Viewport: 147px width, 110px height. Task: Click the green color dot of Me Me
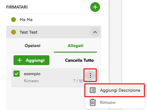[x=14, y=20]
